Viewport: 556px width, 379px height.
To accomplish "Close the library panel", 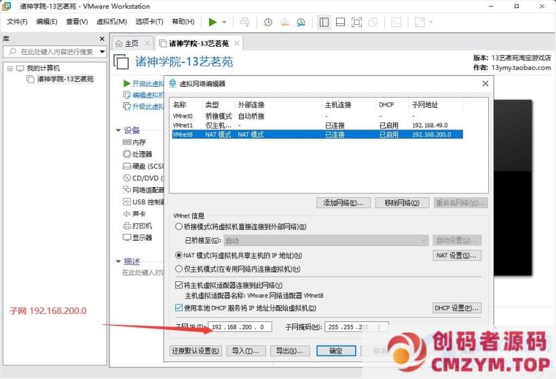I will point(102,39).
